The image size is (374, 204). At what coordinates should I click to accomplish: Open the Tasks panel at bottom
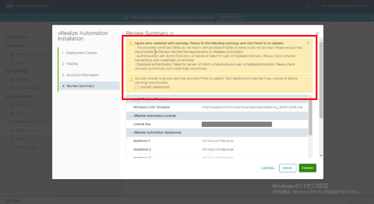(13, 201)
